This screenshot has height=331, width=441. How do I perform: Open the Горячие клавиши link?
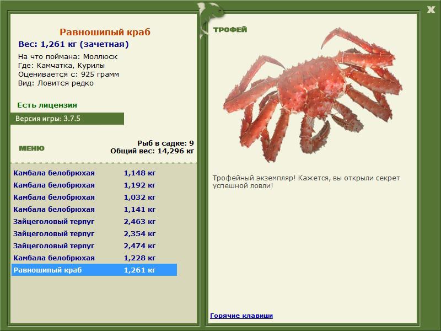tap(241, 316)
